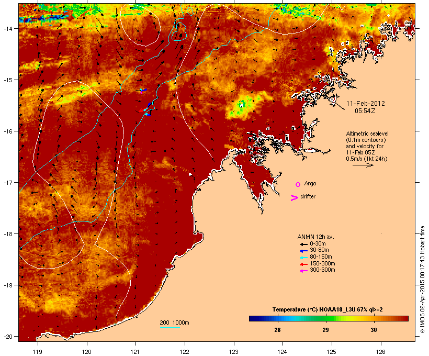
Task: Click the colorbar tick label 30
Action: pyautogui.click(x=374, y=330)
